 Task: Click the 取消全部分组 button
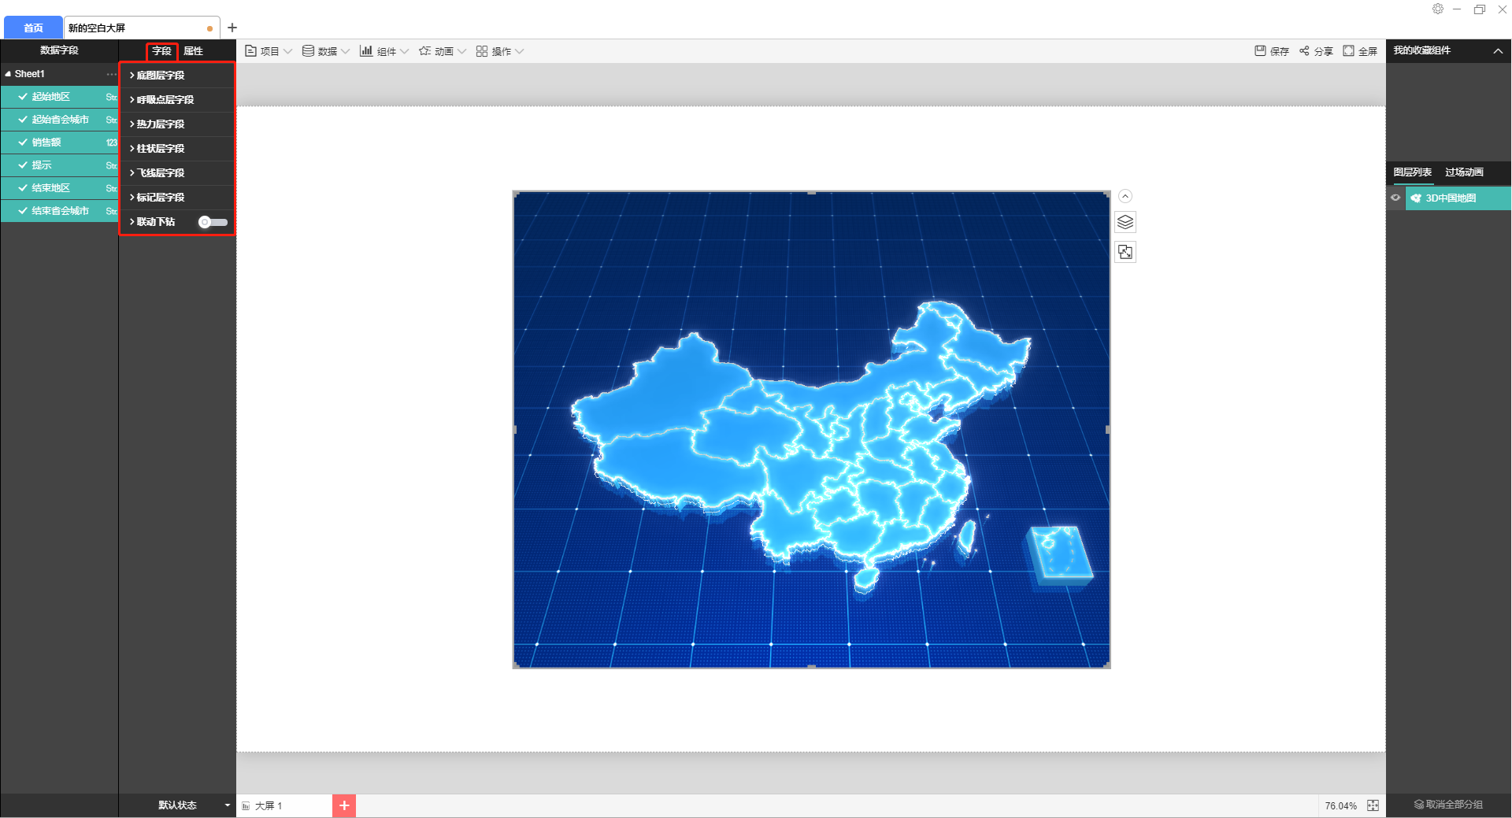(1448, 805)
